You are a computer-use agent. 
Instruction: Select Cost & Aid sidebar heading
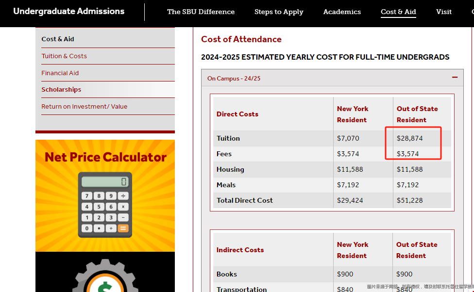pyautogui.click(x=58, y=39)
